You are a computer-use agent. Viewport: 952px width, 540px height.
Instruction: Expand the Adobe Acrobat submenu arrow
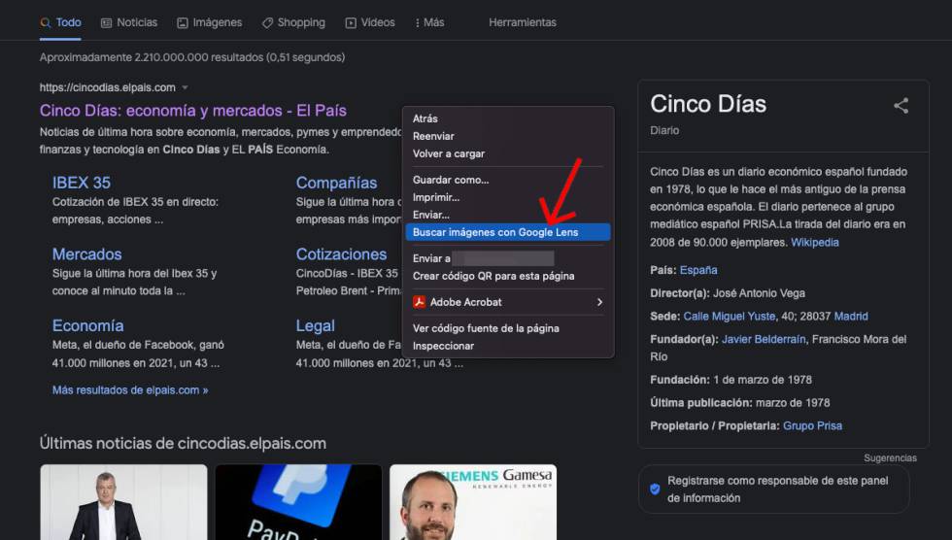coord(600,302)
